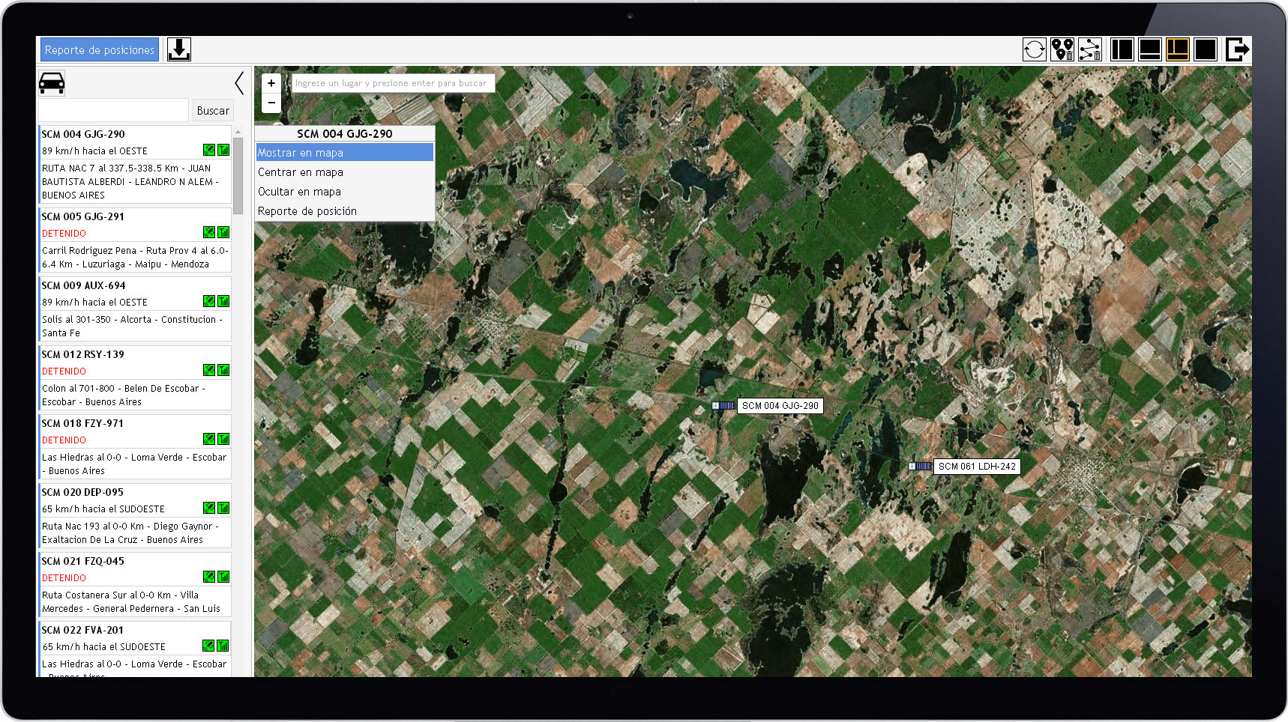Select vehicle SCM 021 FZQ-045 in list
This screenshot has height=722, width=1288.
pos(83,561)
